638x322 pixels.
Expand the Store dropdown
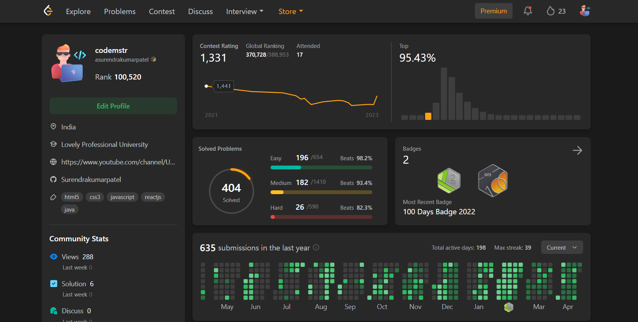click(x=291, y=11)
